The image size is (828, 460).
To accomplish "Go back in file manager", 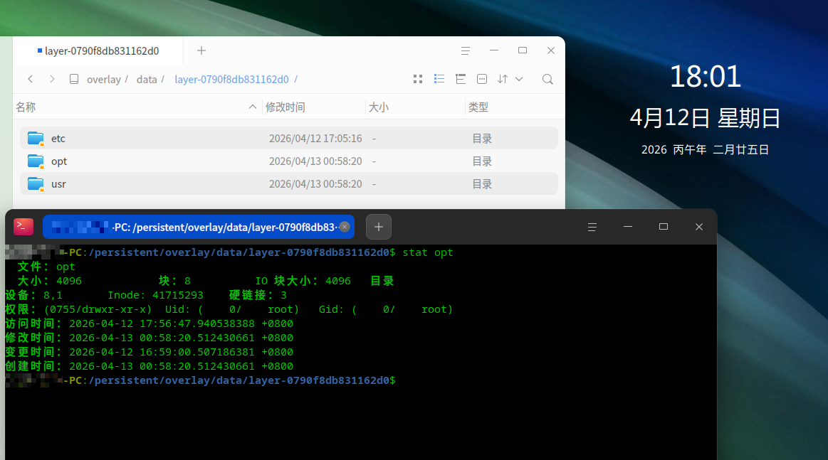I will tap(30, 79).
